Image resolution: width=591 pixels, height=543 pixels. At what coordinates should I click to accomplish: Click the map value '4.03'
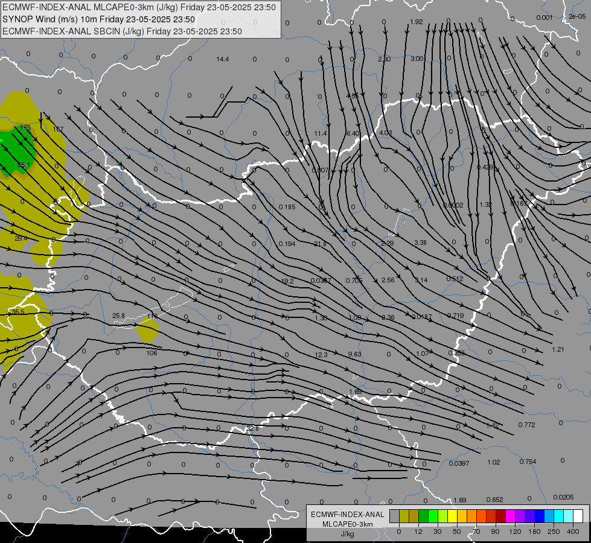(386, 133)
